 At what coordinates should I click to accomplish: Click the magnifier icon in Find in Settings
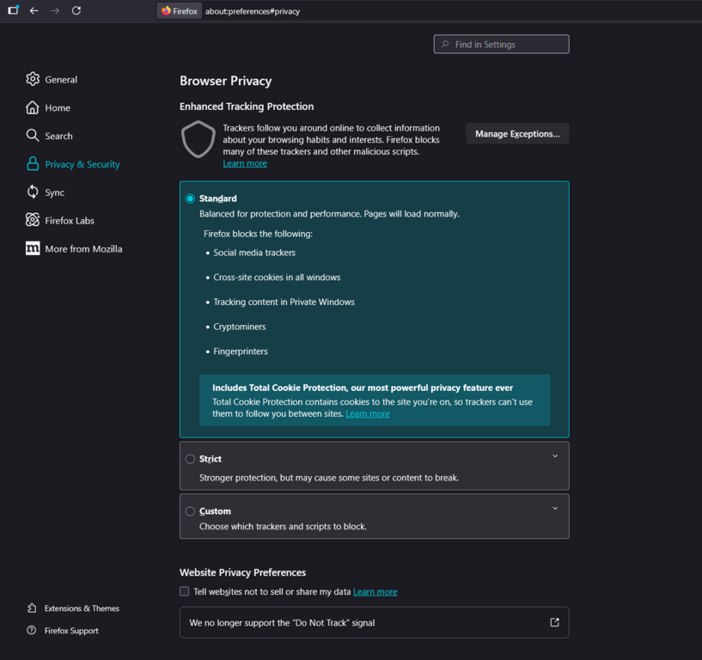click(x=445, y=44)
